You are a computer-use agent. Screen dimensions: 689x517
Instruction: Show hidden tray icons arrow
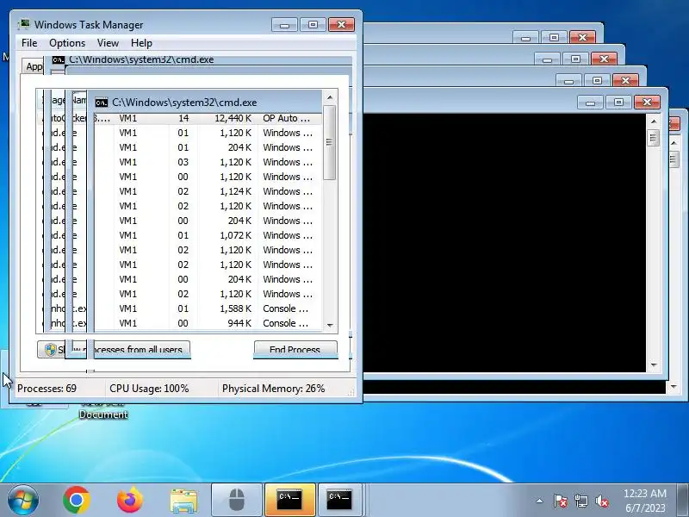tap(539, 501)
